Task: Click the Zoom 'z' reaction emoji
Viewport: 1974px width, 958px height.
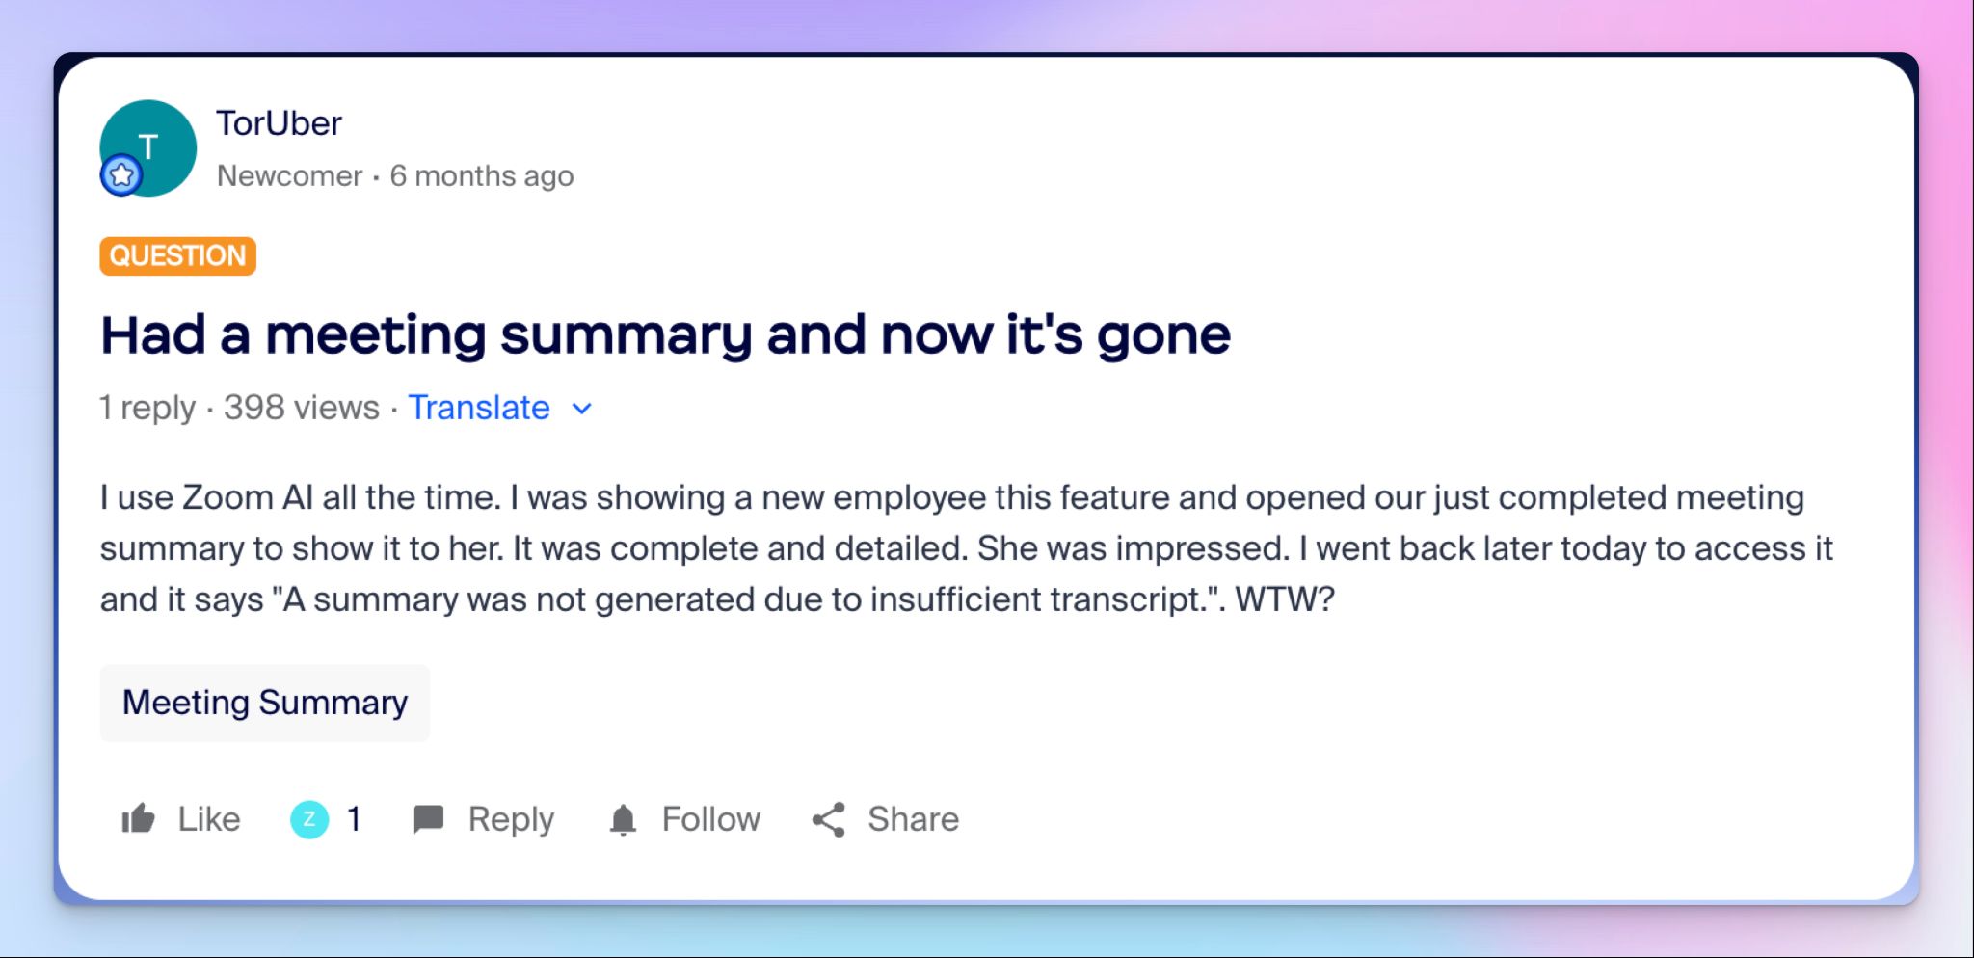Action: (308, 819)
